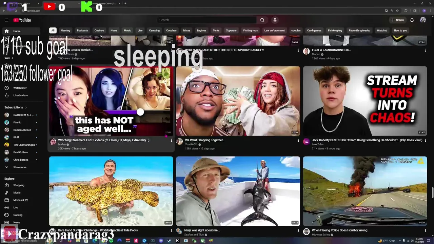This screenshot has height=244, width=434.
Task: Open the notifications bell
Action: pyautogui.click(x=412, y=20)
